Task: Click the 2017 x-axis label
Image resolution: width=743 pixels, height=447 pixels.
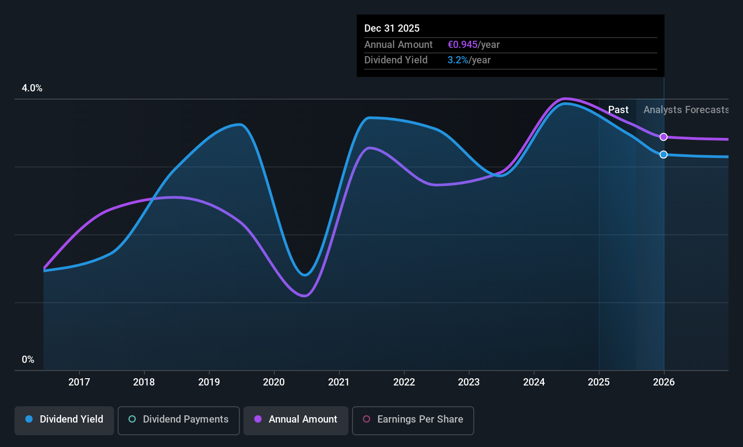Action: [x=79, y=382]
